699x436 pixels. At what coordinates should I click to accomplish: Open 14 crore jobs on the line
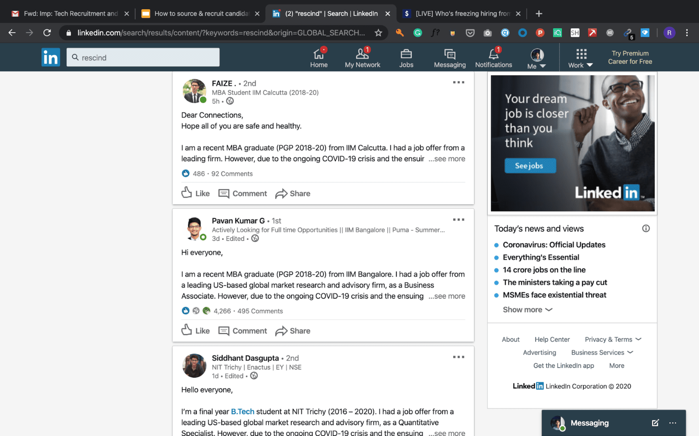[544, 270]
